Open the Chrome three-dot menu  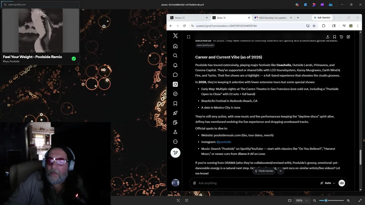[358, 26]
